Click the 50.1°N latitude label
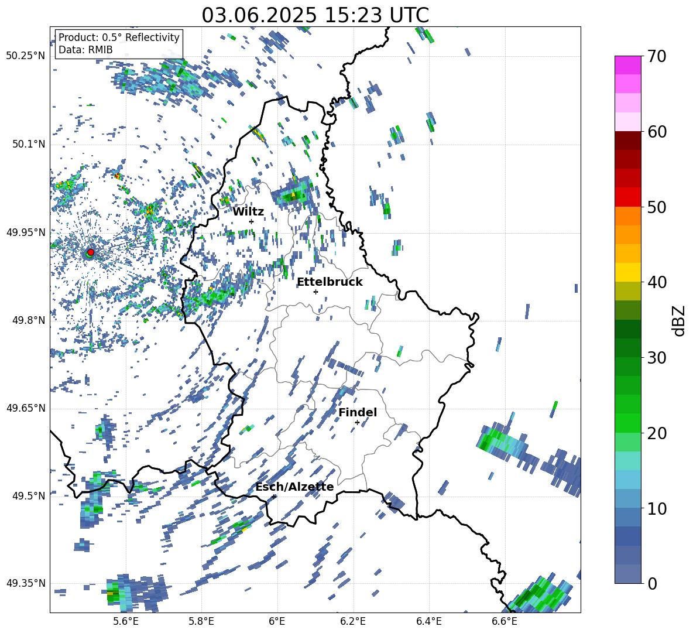Viewport: 693px width, 633px height. 29,145
